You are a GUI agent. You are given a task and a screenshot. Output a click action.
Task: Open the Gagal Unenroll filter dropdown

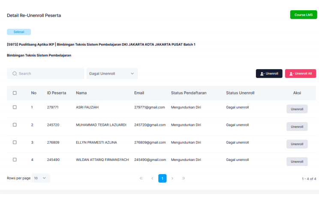(112, 74)
